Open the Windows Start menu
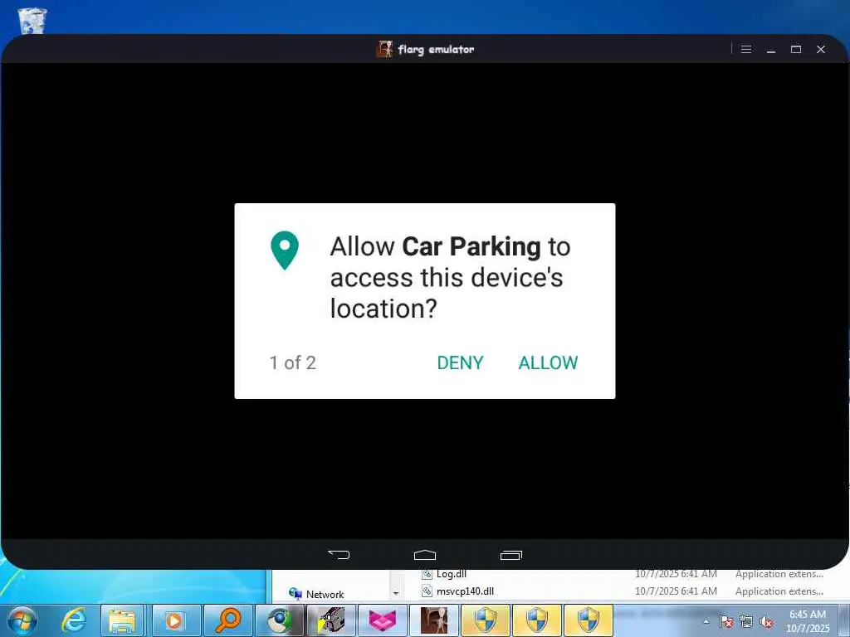This screenshot has width=850, height=637. click(22, 620)
